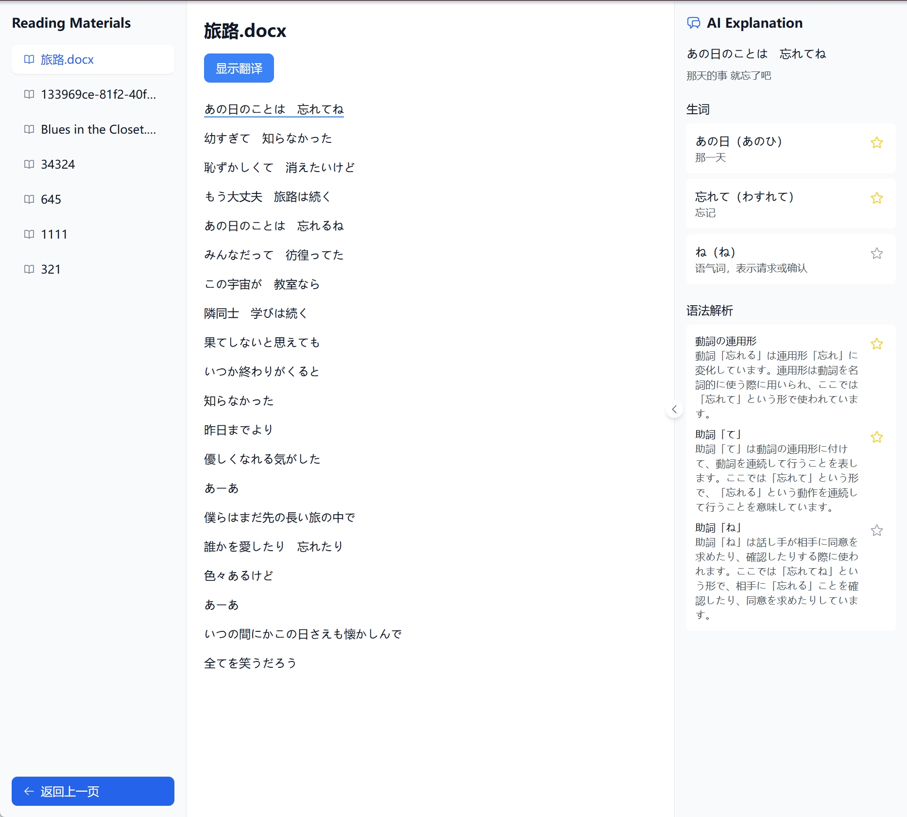Screen dimensions: 907x817
Task: Click the 助詞「ね」 grammar heading
Action: click(x=718, y=528)
